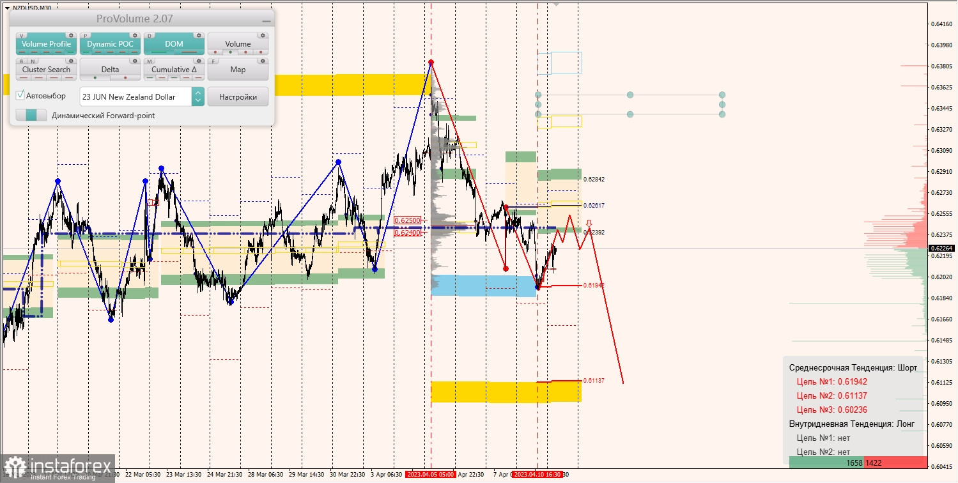Click the M hotkey tag on Cumulative Δ
This screenshot has height=483, width=958.
[x=150, y=61]
